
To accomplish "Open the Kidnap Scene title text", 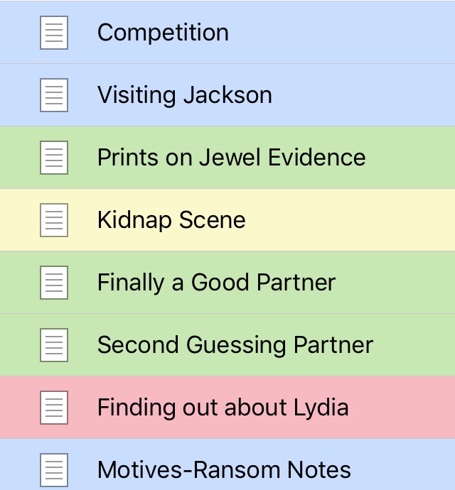I will (171, 220).
